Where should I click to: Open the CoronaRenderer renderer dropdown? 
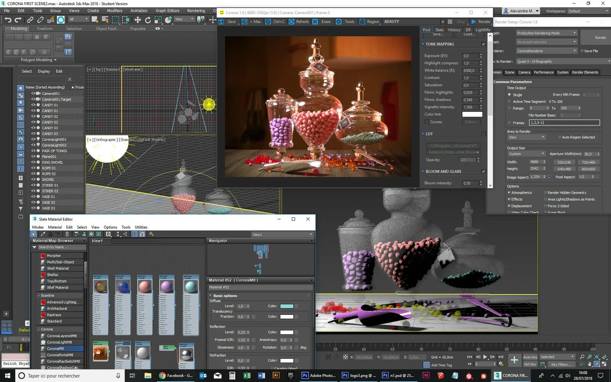click(546, 51)
